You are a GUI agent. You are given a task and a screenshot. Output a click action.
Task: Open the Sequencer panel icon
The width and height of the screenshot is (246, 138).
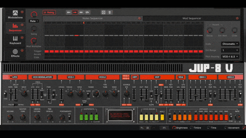click(15, 26)
